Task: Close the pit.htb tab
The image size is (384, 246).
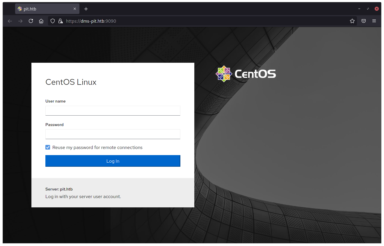Action: tap(75, 9)
